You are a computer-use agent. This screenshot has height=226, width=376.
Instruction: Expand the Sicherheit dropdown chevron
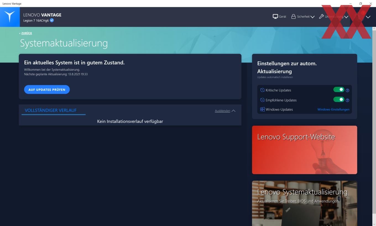click(312, 17)
